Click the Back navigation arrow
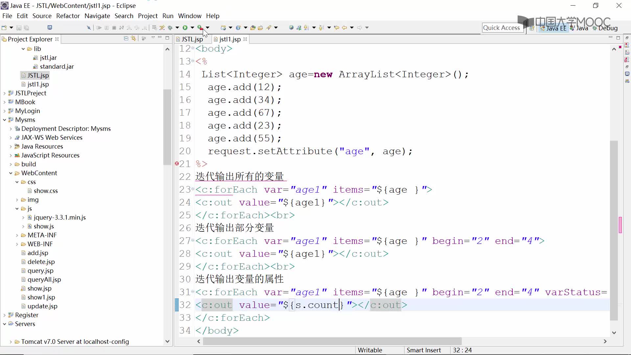The height and width of the screenshot is (355, 631). pyautogui.click(x=344, y=28)
